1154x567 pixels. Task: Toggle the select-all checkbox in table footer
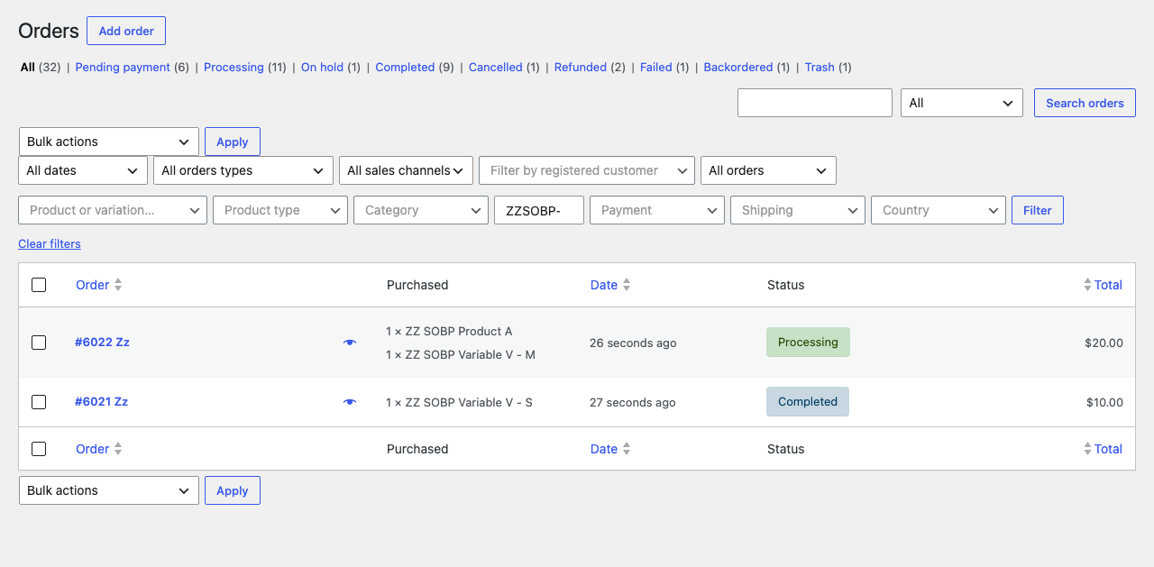click(x=39, y=449)
